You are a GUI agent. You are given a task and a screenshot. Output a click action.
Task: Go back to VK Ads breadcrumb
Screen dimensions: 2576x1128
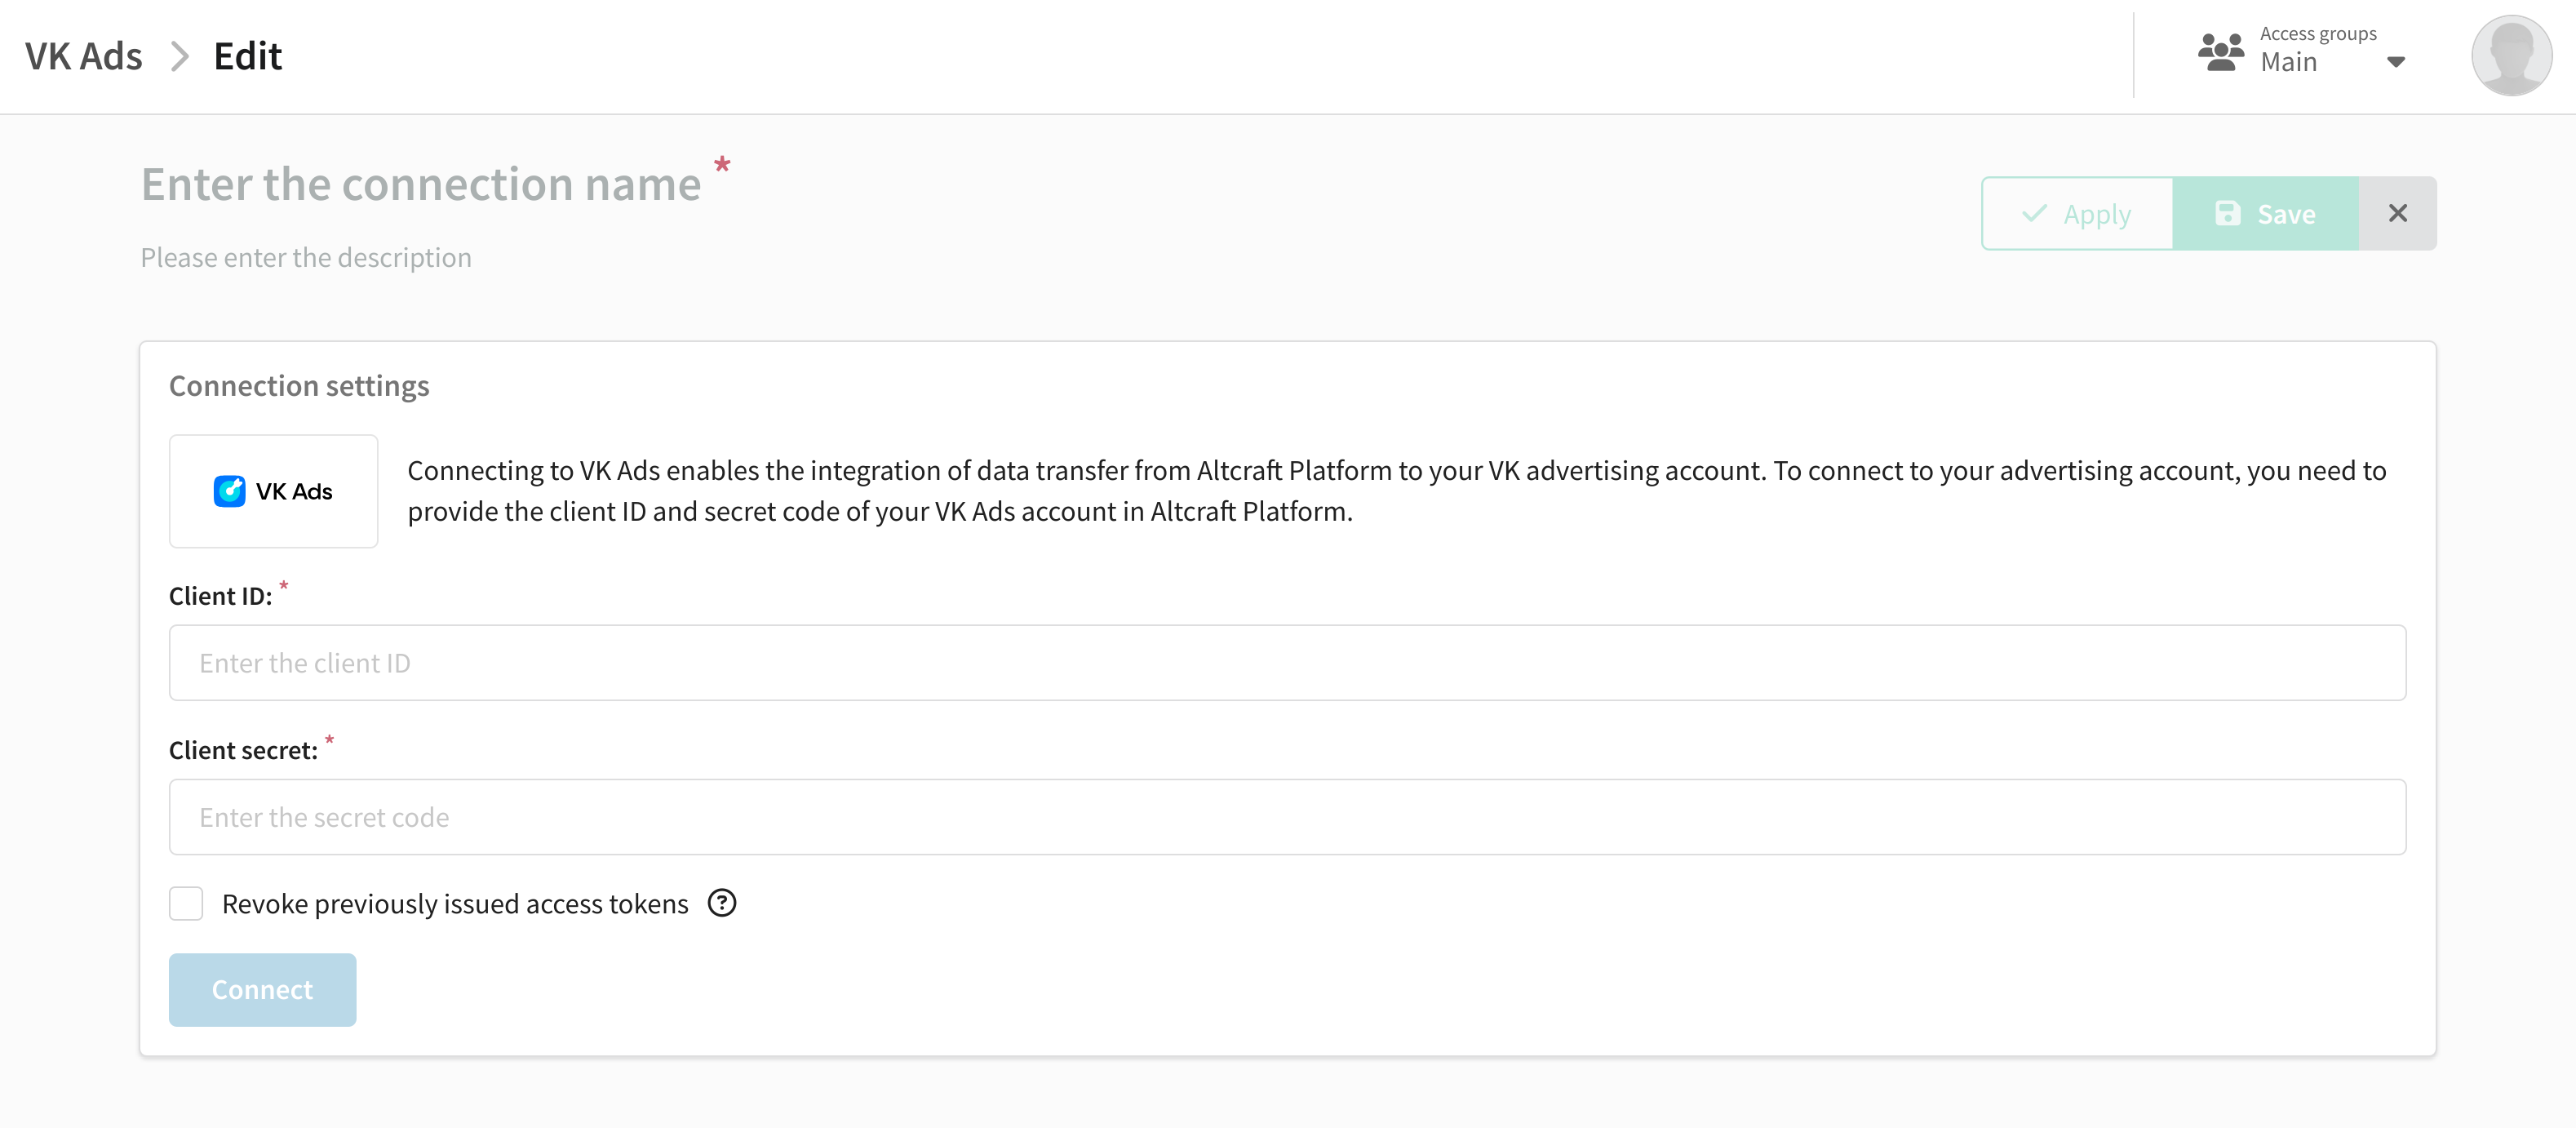tap(84, 56)
